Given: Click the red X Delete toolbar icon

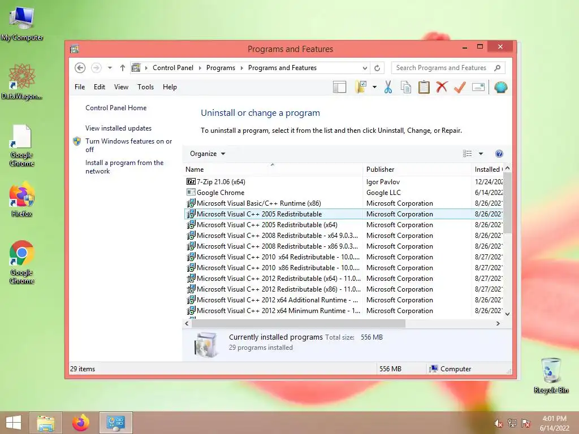Looking at the screenshot, I should (x=442, y=87).
